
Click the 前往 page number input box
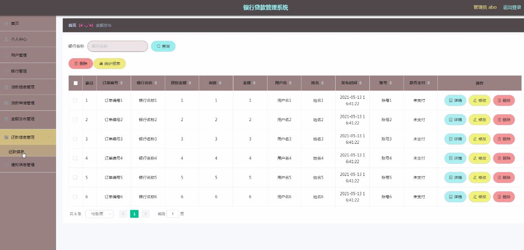pyautogui.click(x=172, y=214)
